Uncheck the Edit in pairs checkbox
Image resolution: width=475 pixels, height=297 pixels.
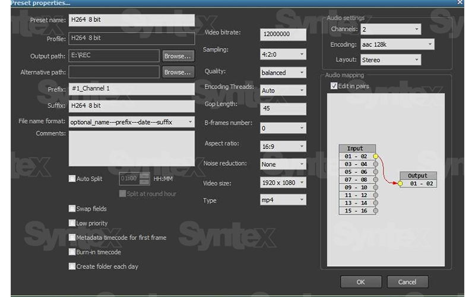click(334, 86)
